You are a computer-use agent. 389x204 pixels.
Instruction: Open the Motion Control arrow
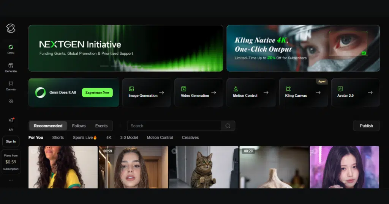tap(266, 93)
